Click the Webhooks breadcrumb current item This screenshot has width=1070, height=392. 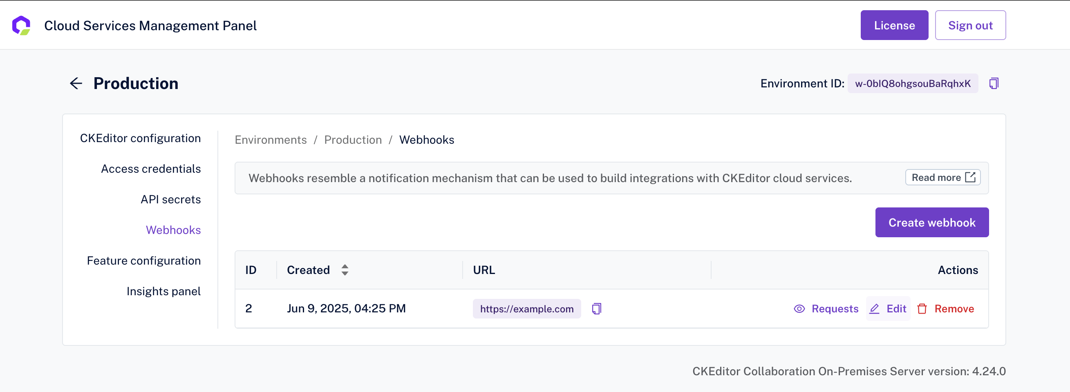(427, 140)
